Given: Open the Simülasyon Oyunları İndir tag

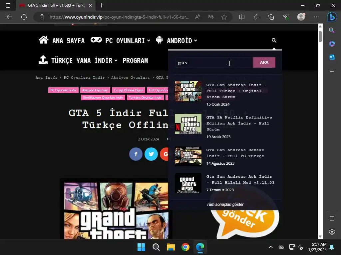Looking at the screenshot, I should click(x=103, y=98).
